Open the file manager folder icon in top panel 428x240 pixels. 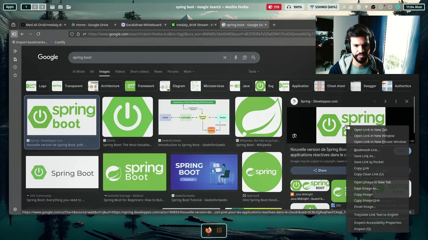69,7
